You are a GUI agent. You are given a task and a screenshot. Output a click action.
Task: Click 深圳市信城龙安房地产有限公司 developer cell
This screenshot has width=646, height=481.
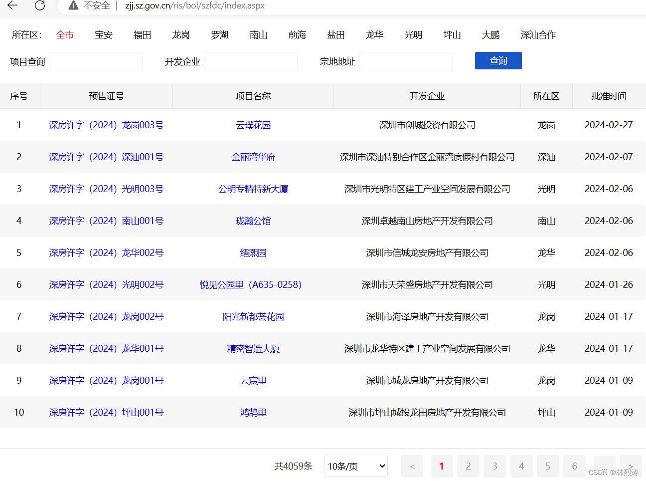[x=427, y=253]
